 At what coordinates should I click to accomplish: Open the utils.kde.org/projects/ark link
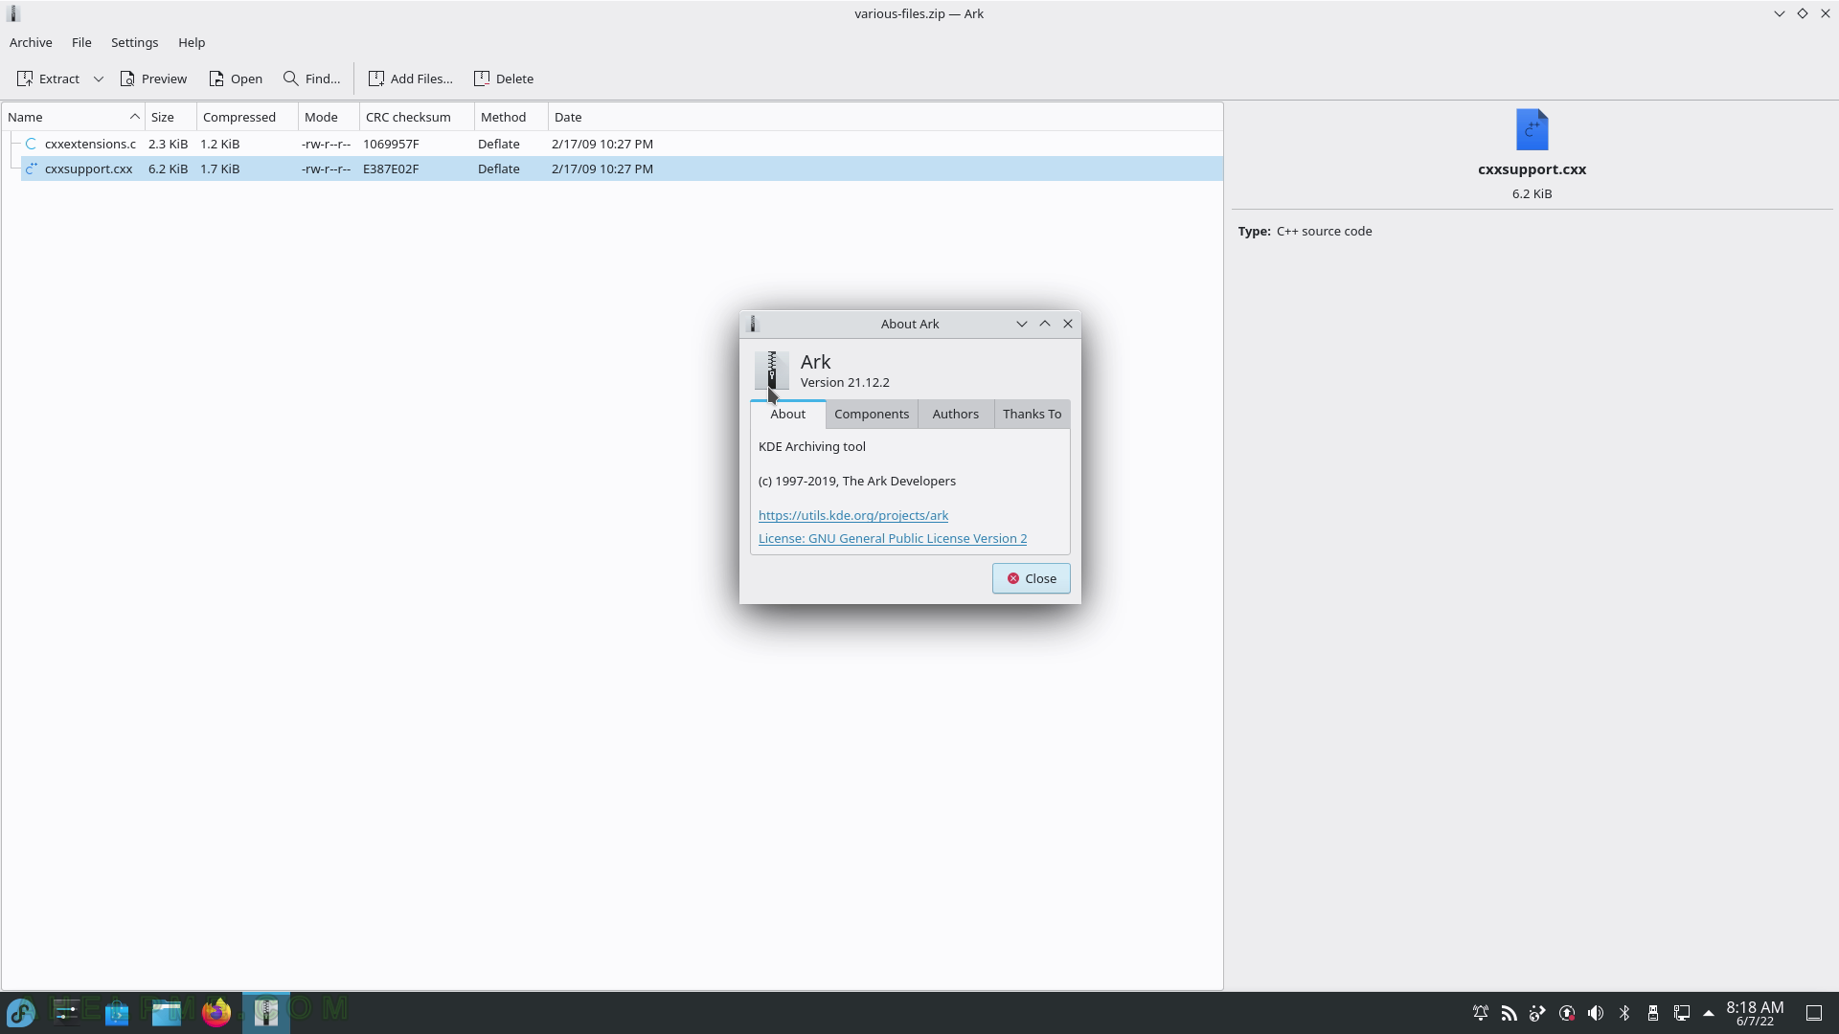[853, 515]
